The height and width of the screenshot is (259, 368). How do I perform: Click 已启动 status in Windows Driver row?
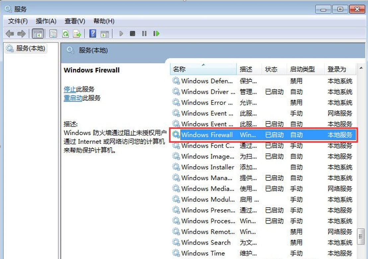[x=274, y=92]
